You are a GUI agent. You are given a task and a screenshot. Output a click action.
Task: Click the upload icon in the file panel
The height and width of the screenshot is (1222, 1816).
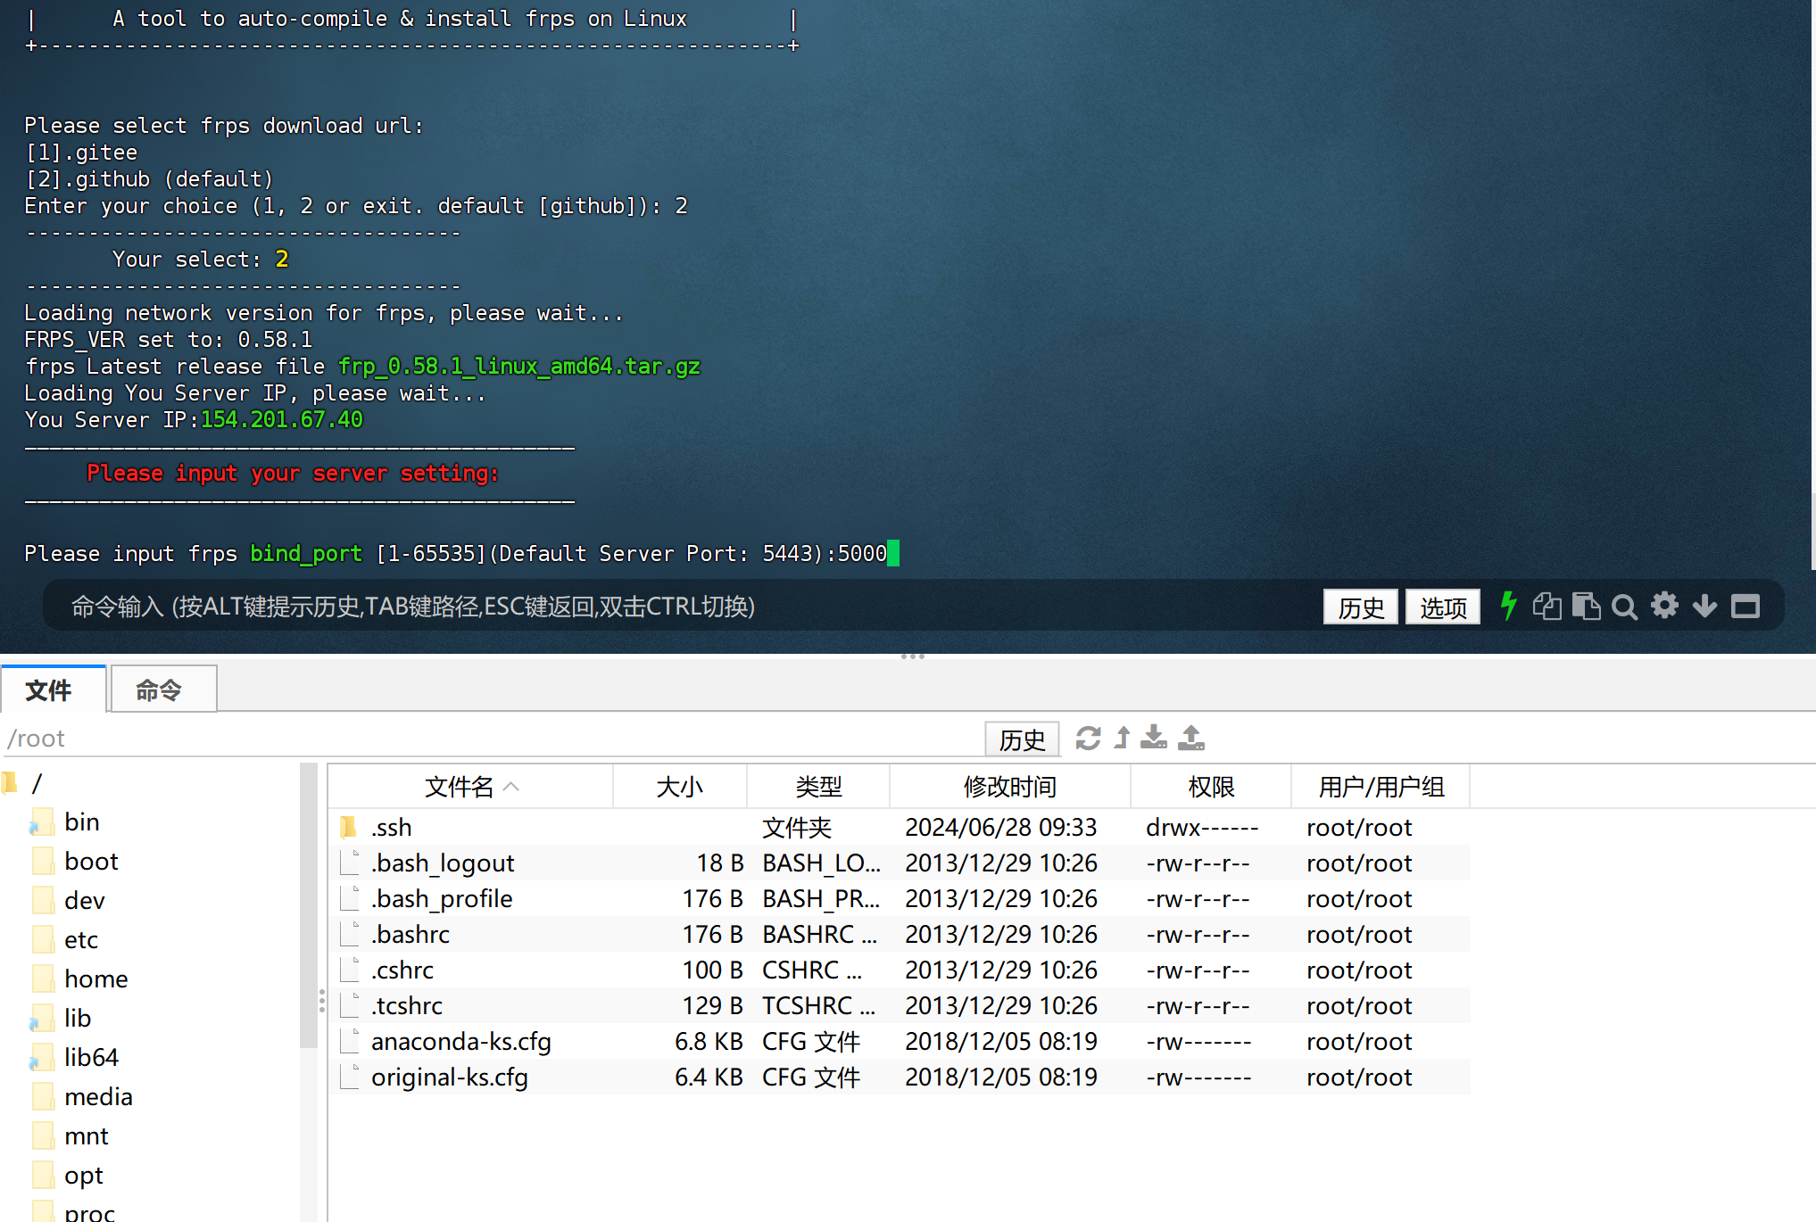coord(1191,739)
